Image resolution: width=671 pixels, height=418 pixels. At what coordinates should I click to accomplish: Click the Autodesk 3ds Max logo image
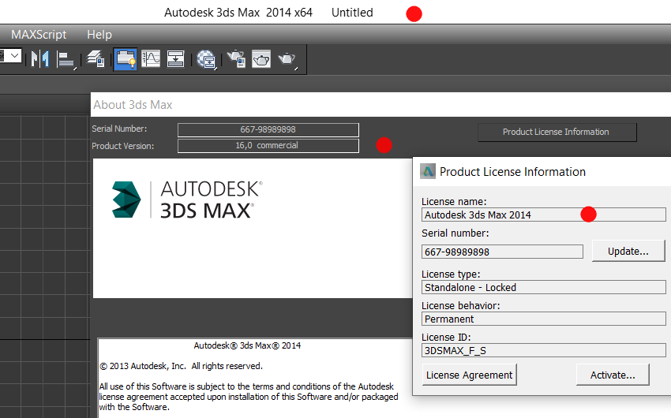point(187,200)
